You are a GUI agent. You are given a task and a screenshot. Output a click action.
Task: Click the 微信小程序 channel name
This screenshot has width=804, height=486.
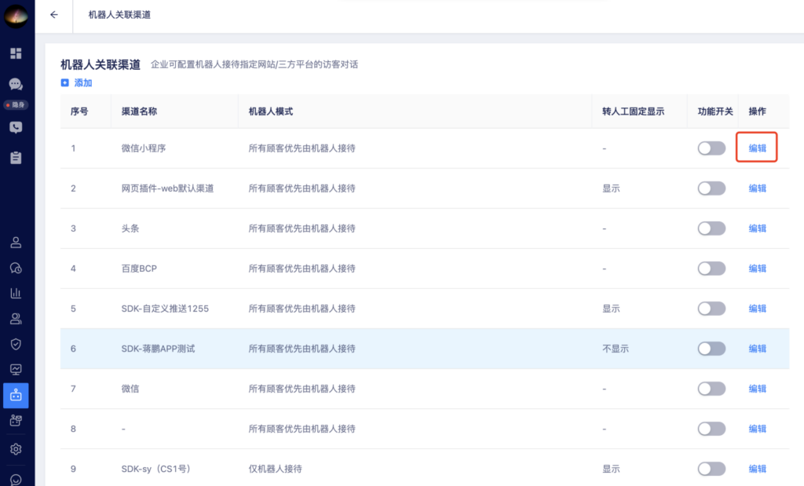point(144,148)
